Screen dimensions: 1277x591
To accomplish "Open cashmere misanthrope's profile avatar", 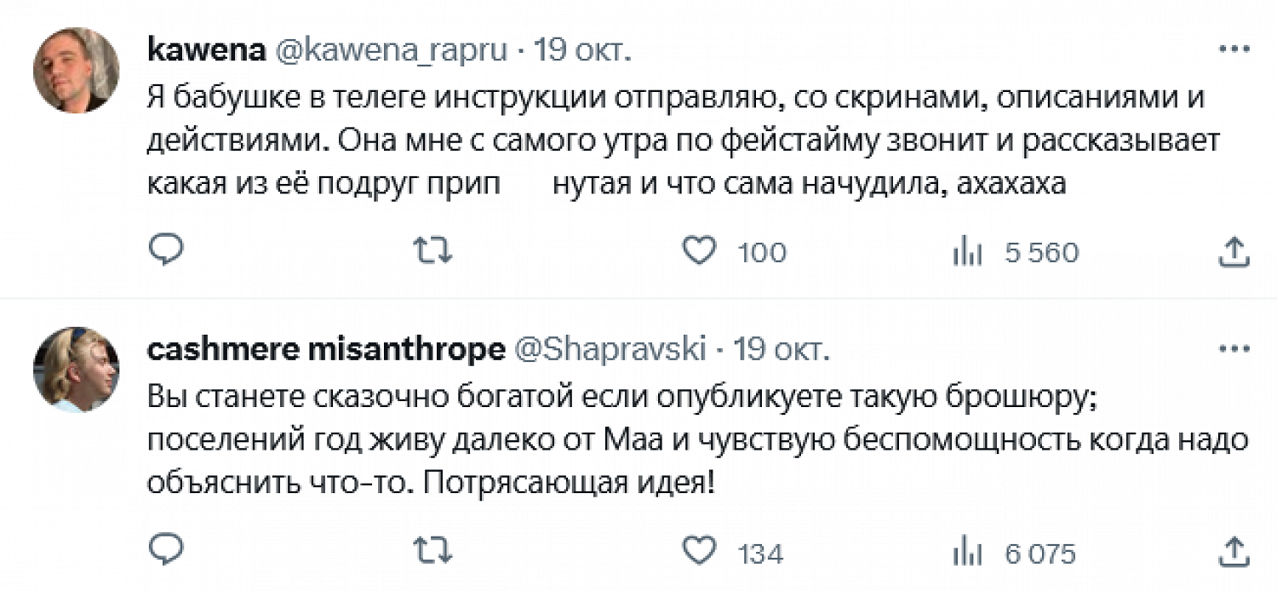I will click(76, 370).
